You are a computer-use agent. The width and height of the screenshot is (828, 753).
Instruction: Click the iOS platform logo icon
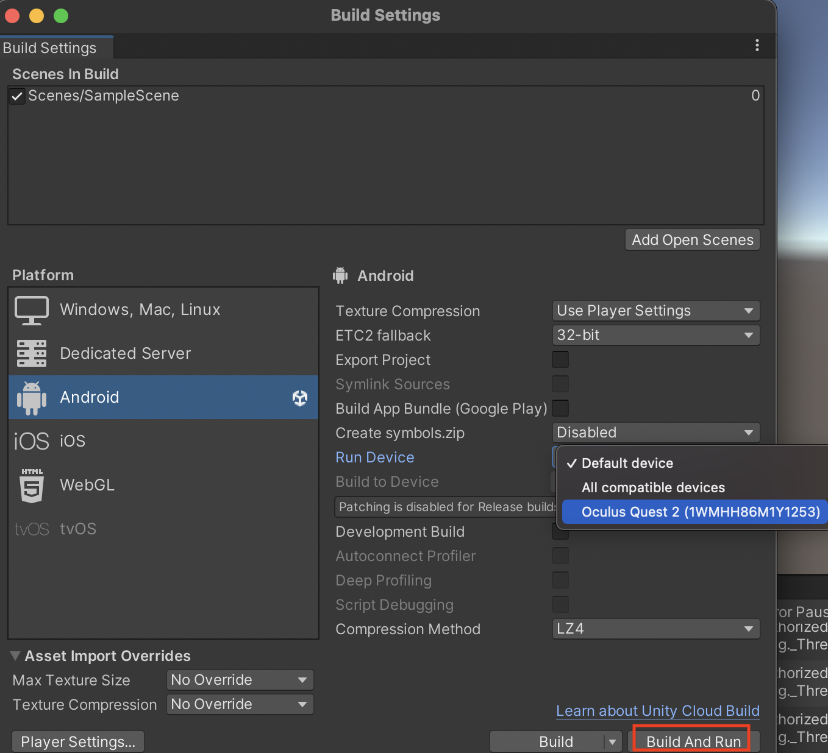32,441
